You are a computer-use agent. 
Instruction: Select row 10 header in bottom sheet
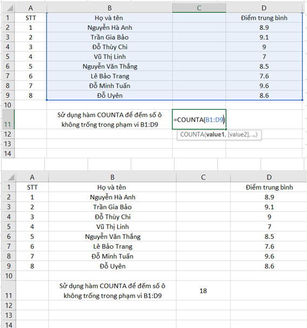pyautogui.click(x=9, y=276)
